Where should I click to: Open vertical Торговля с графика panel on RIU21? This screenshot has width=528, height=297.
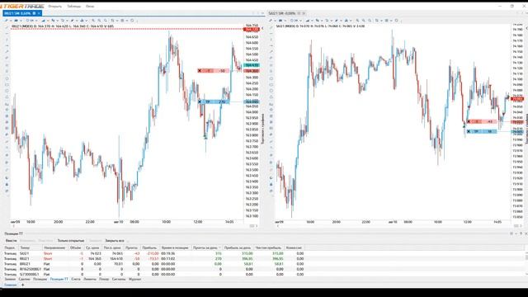pos(262,129)
